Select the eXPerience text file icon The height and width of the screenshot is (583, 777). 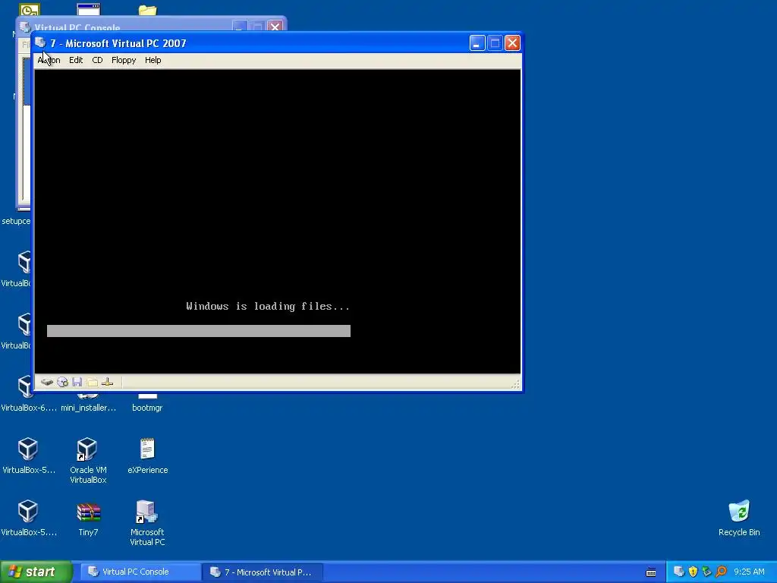pos(148,456)
